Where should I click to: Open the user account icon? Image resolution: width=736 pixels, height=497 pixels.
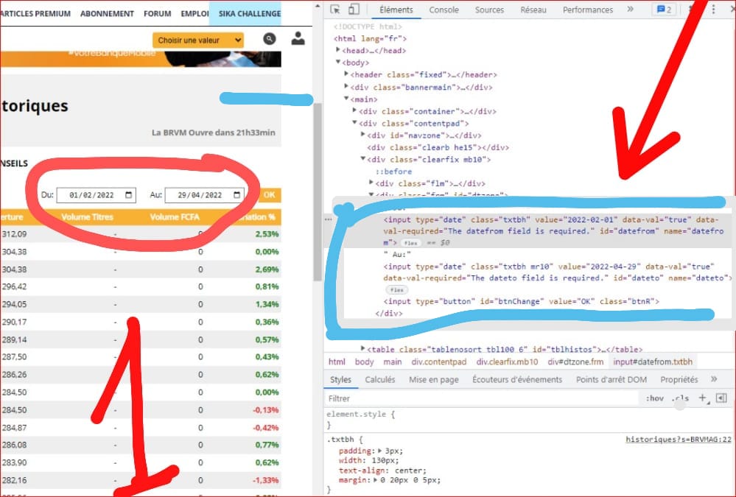point(298,38)
